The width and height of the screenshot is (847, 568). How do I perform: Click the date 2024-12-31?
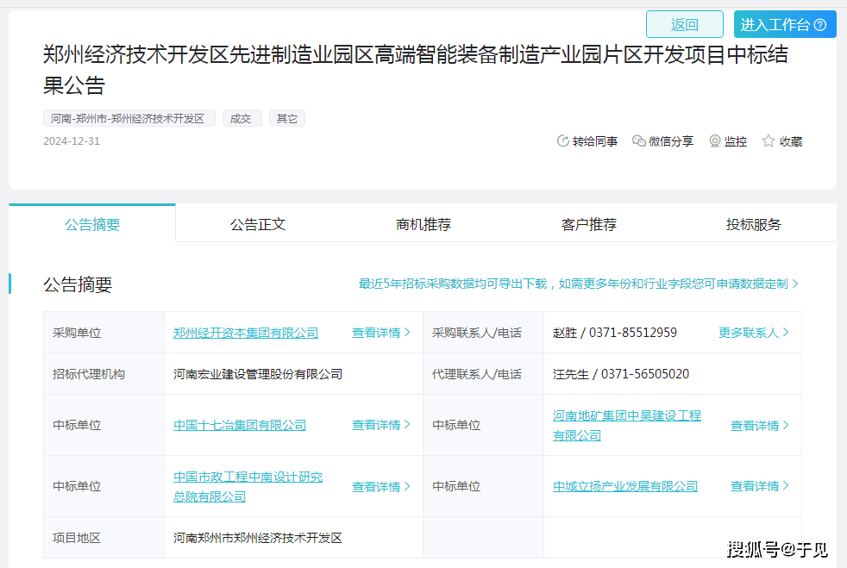click(x=72, y=140)
